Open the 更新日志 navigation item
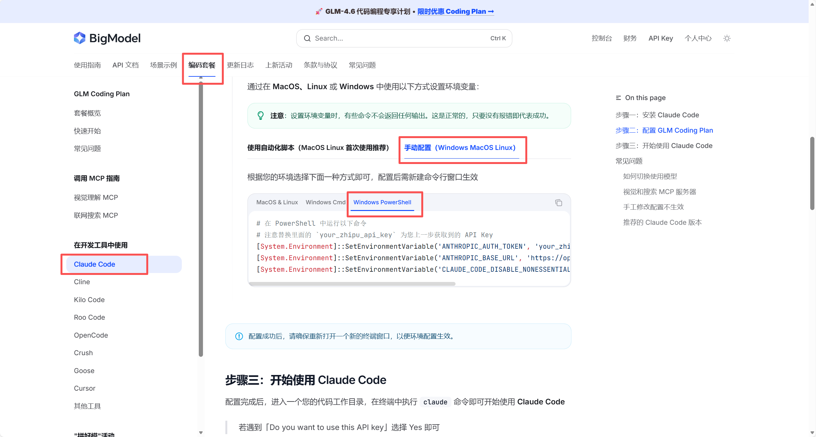 (240, 65)
